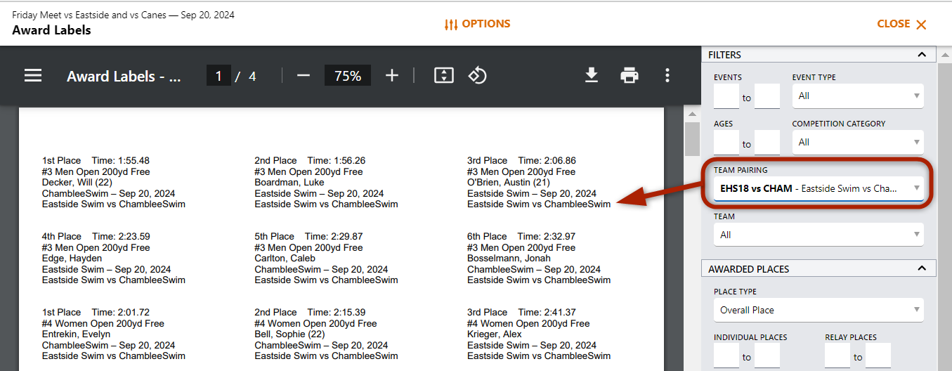Image resolution: width=952 pixels, height=371 pixels.
Task: Click the starting Events number field
Action: (726, 97)
